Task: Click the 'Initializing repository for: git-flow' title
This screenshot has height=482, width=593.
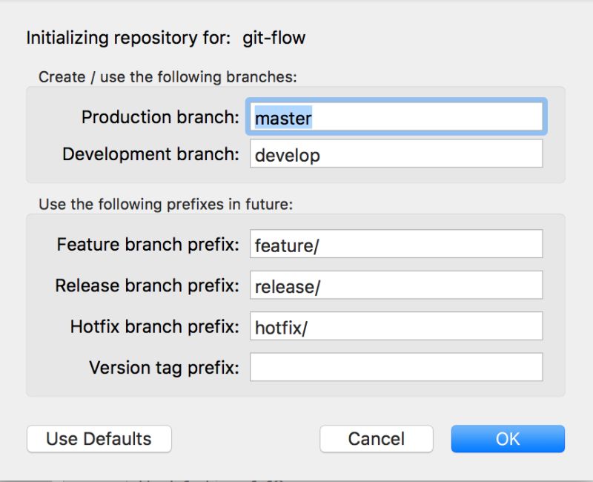Action: coord(166,37)
